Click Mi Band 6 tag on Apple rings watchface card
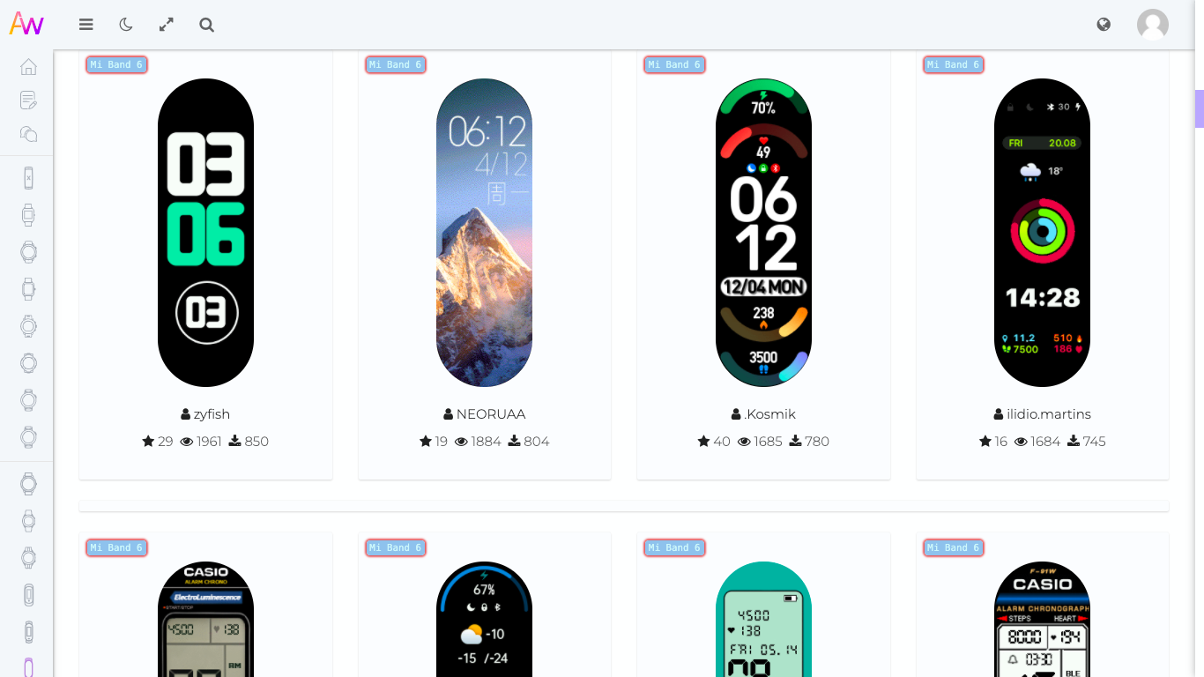The height and width of the screenshot is (677, 1204). point(954,64)
